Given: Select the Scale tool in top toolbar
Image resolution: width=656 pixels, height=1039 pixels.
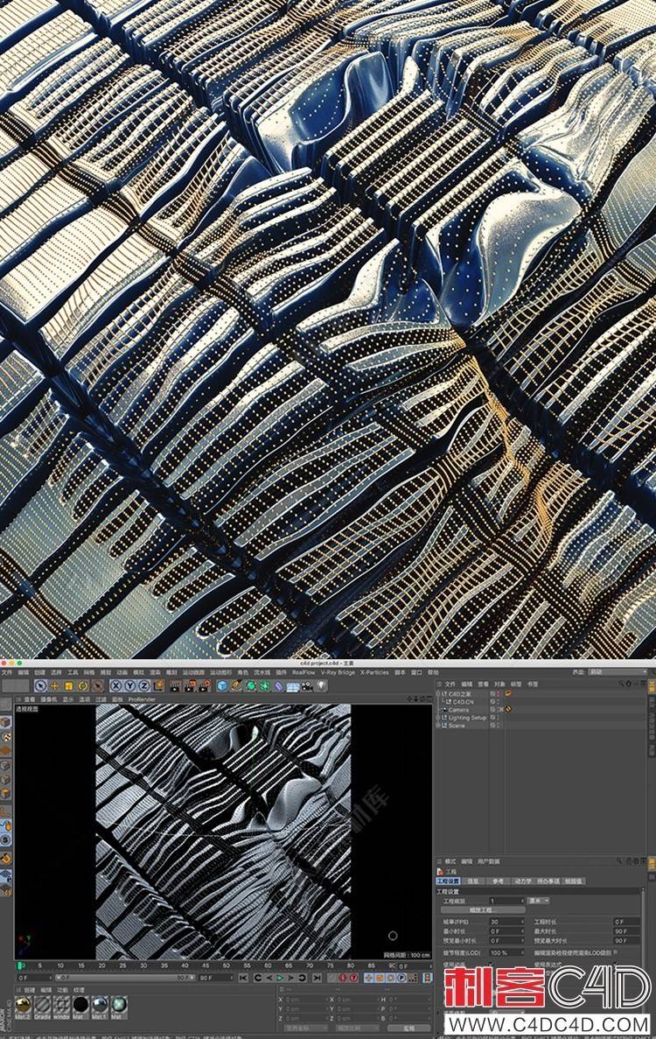Looking at the screenshot, I should (68, 686).
